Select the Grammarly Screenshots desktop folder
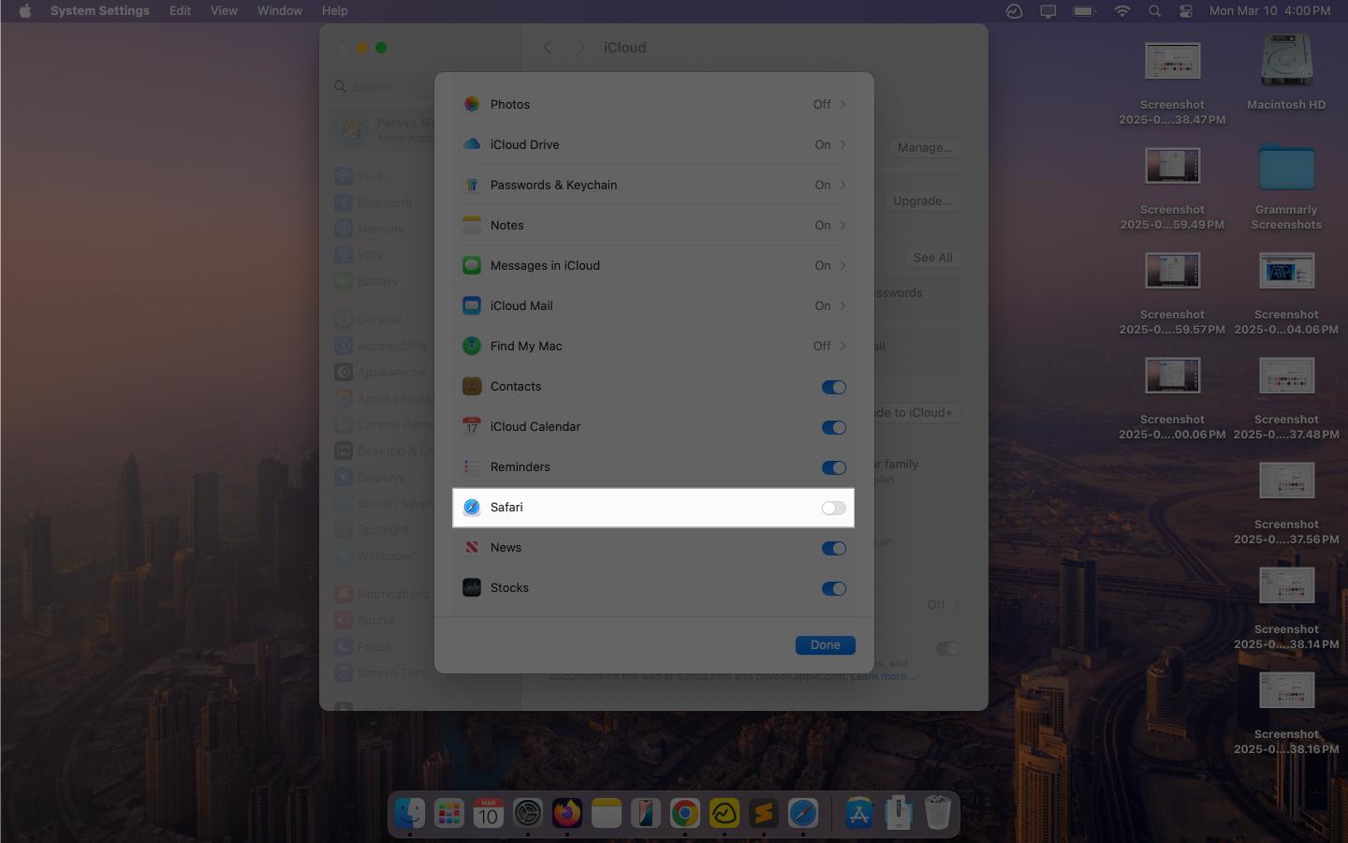This screenshot has height=843, width=1348. [1286, 185]
